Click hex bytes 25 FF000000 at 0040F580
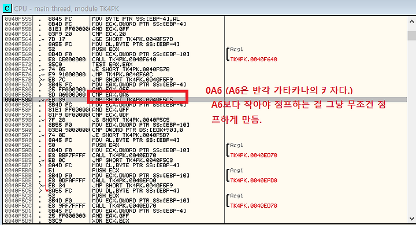Viewport: 416px width, 225px height. (67, 90)
